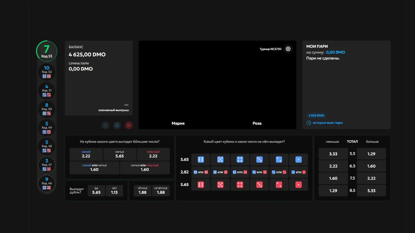Viewport: 415px width, 233px height.
Task: Bet СИНИЙ at 2.22
Action: 86,154
